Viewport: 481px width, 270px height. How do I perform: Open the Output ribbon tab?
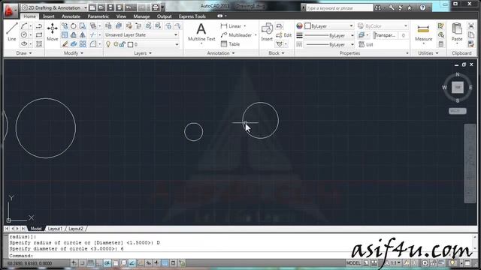click(x=164, y=16)
